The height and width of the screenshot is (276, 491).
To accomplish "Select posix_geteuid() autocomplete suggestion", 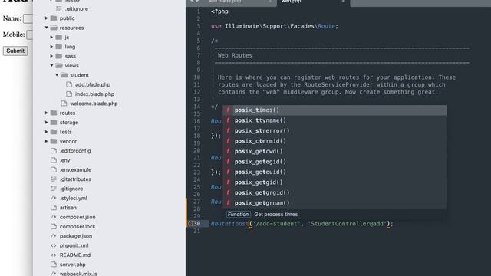I will point(334,172).
